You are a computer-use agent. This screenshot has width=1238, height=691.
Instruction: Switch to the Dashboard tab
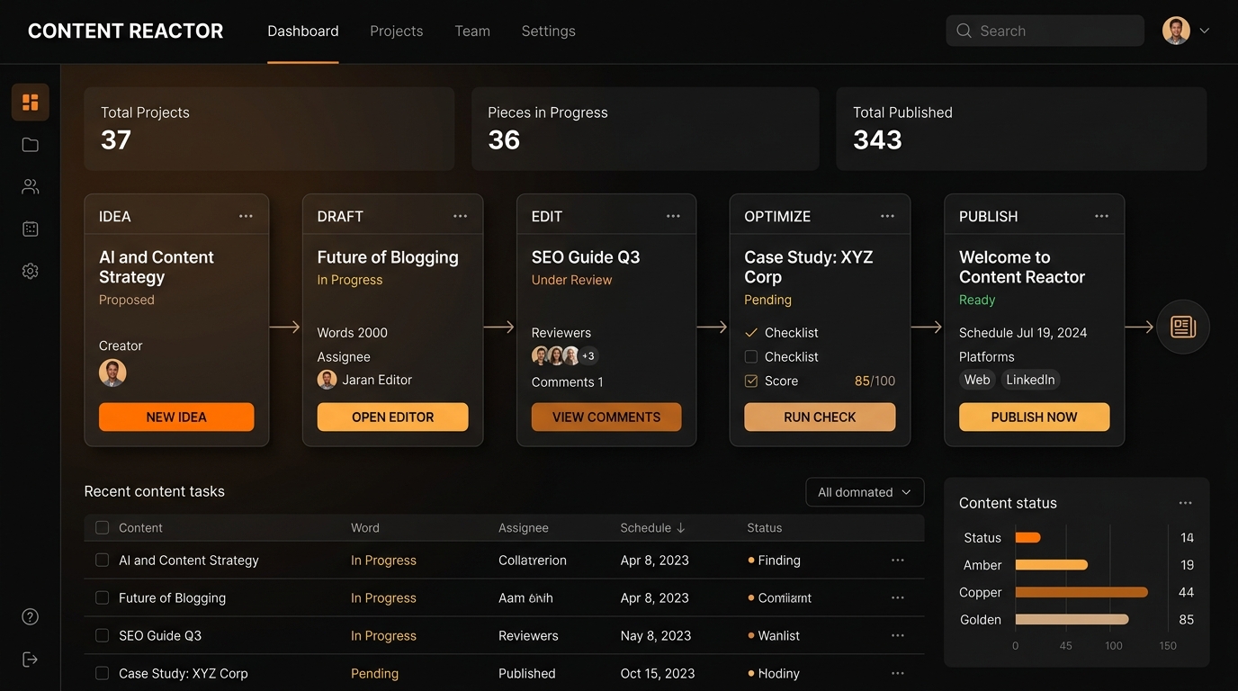coord(303,31)
